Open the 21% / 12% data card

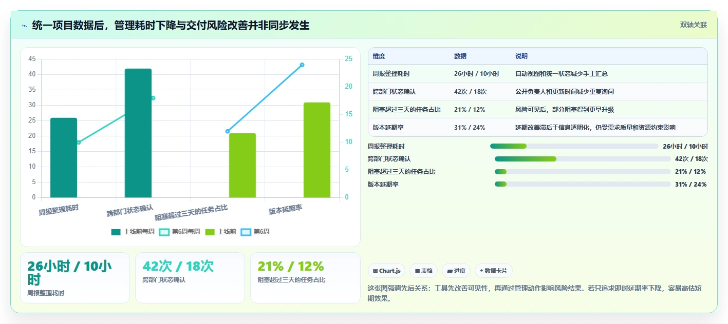click(305, 278)
